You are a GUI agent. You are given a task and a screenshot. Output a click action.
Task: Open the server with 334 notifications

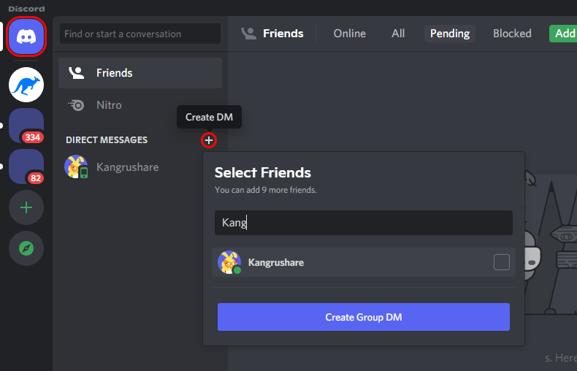[26, 126]
